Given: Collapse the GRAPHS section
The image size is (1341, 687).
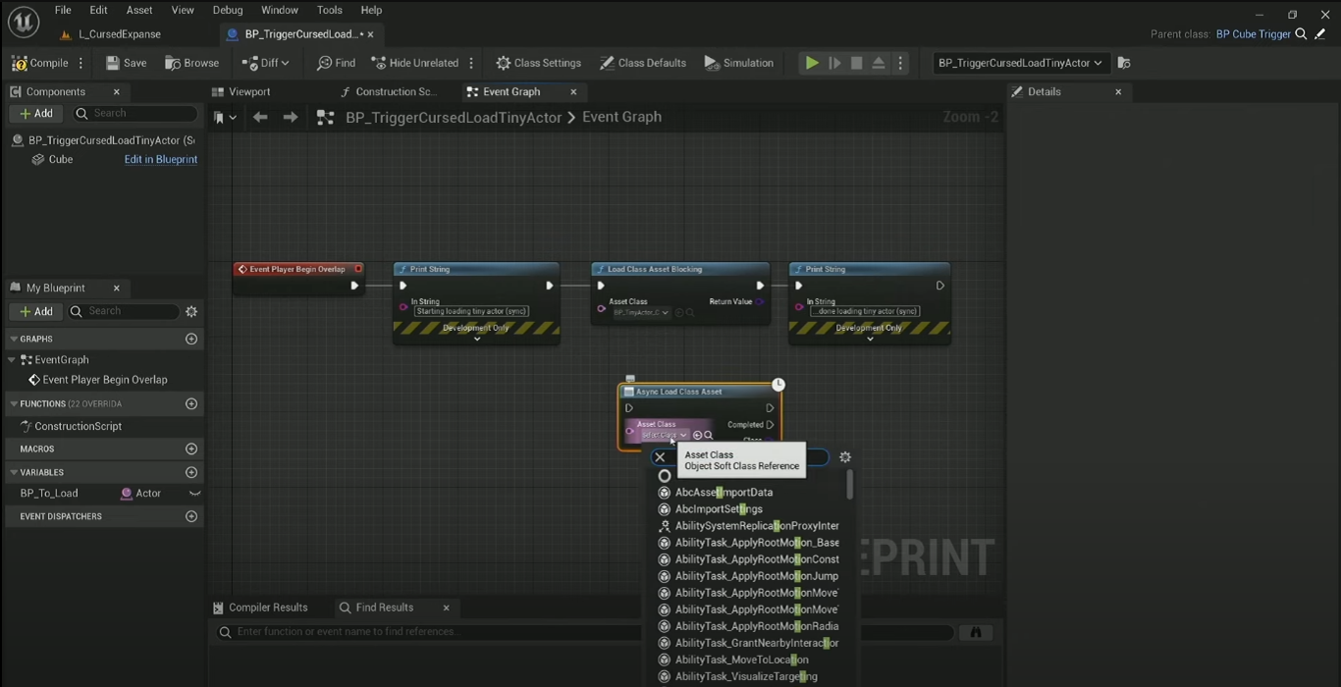Looking at the screenshot, I should (14, 339).
